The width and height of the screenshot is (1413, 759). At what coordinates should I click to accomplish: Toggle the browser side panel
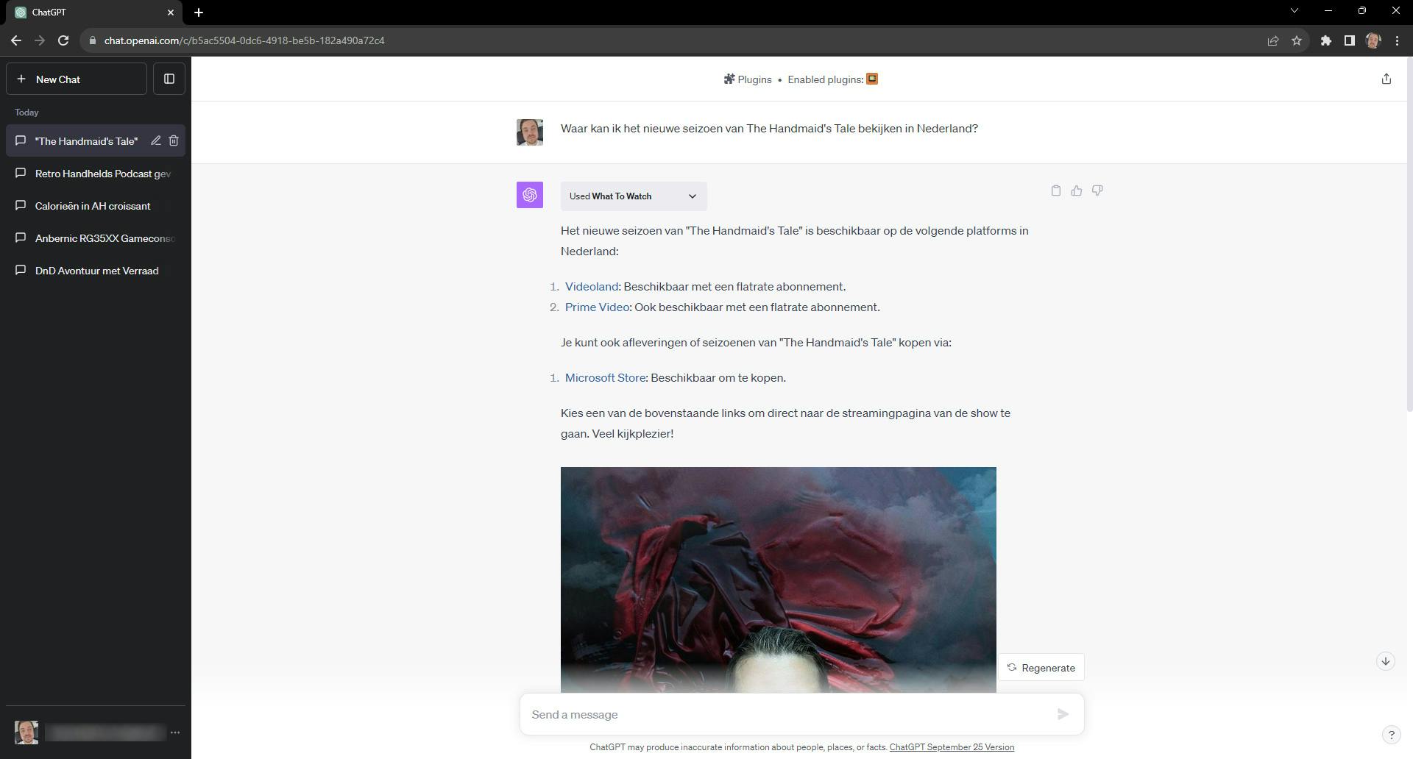click(x=1350, y=40)
